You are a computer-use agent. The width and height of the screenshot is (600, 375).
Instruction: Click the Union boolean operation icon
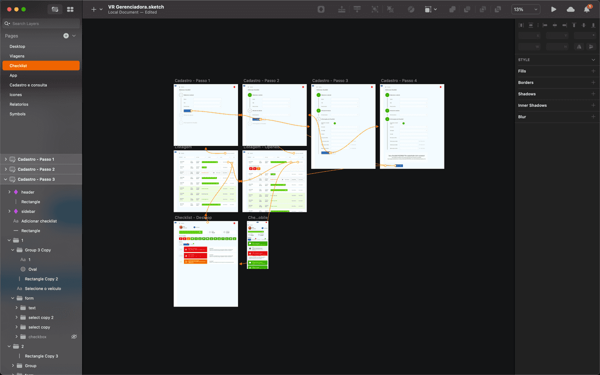click(x=452, y=9)
